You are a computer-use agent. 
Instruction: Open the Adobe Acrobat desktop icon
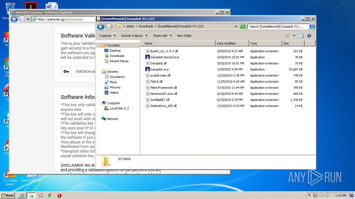(x=31, y=6)
